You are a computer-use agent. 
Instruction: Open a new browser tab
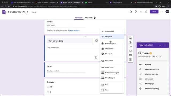coord(160,2)
